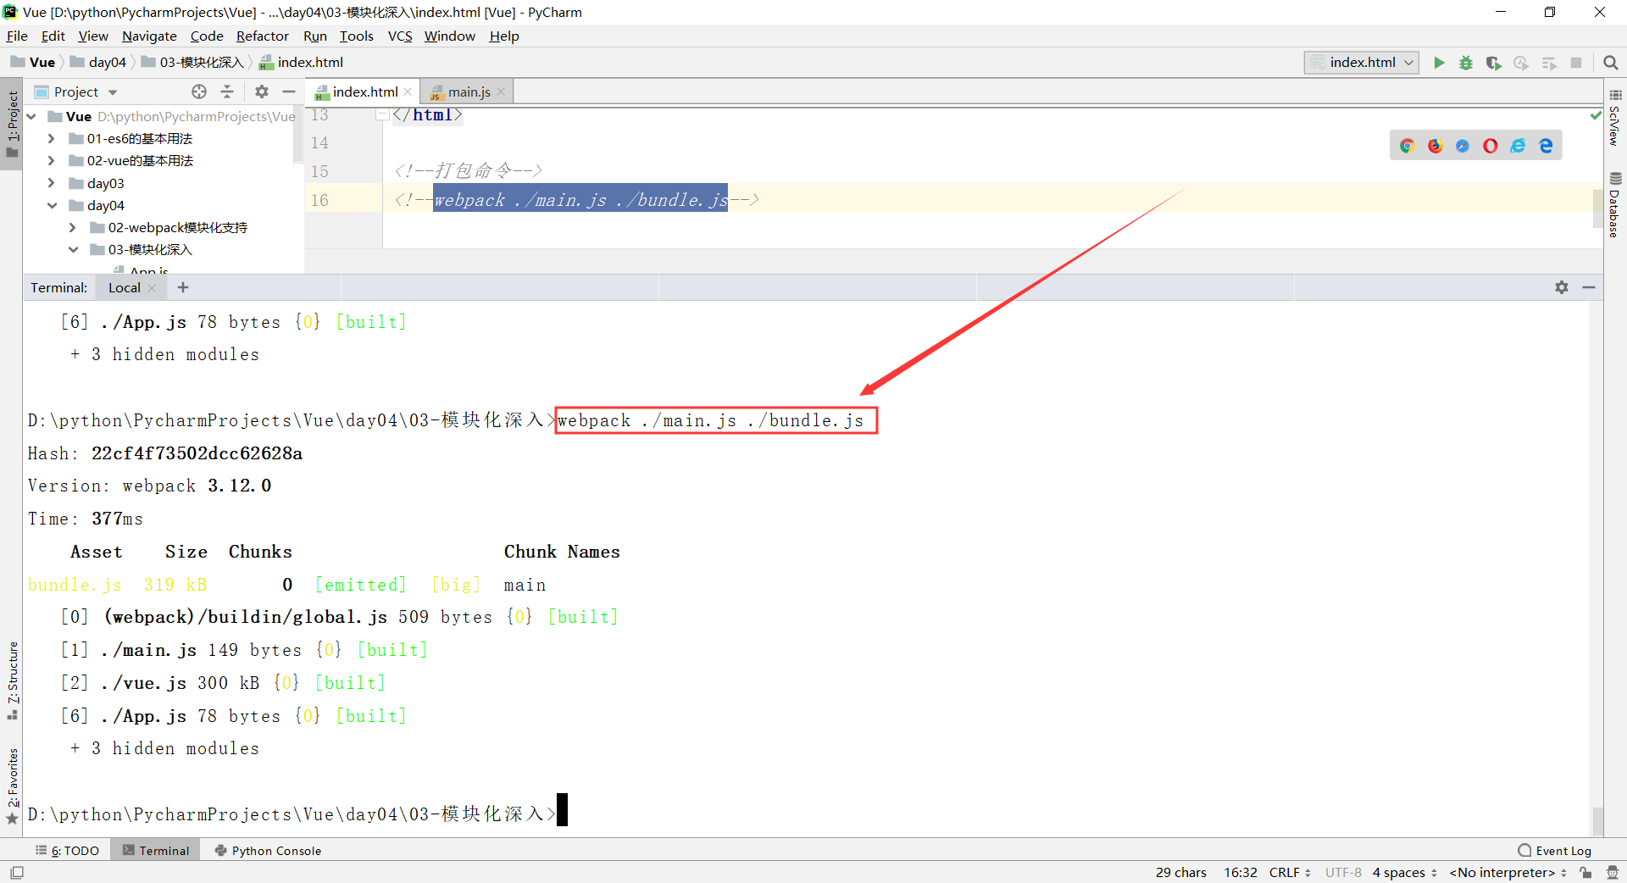Open in Internet Explorer browser icon
1627x883 pixels.
(1519, 146)
